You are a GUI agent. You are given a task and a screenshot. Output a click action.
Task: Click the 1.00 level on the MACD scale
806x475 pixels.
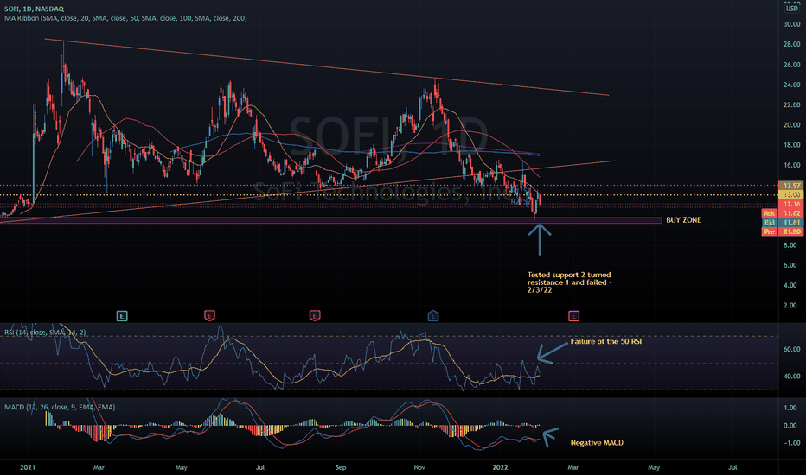point(790,408)
